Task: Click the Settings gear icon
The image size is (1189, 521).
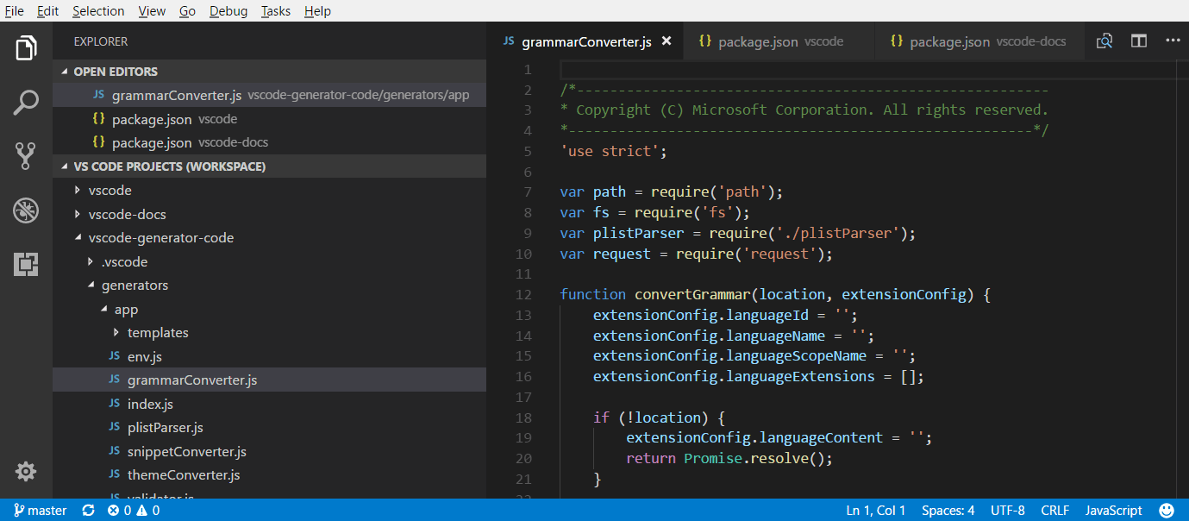Action: point(26,471)
